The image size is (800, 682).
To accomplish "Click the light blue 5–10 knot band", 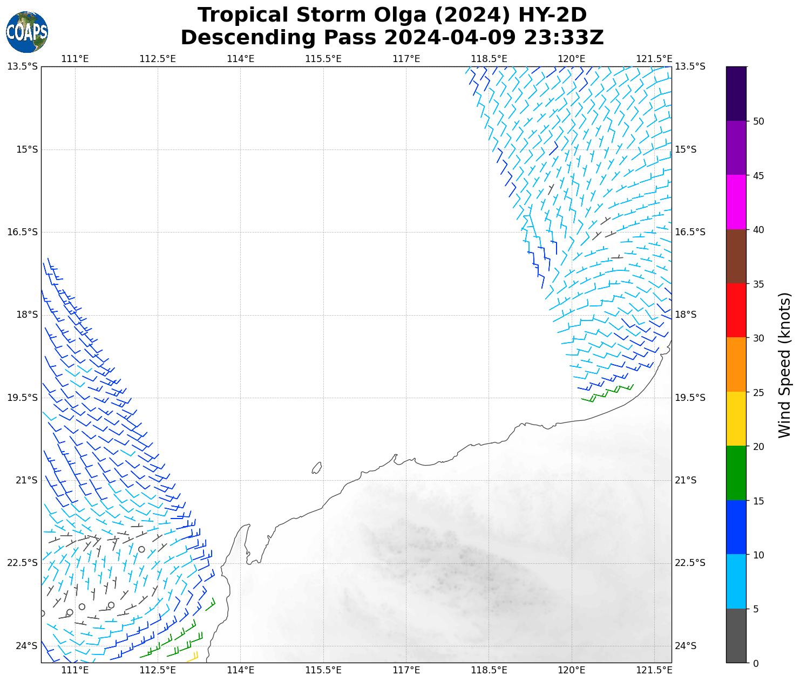I will tap(736, 581).
